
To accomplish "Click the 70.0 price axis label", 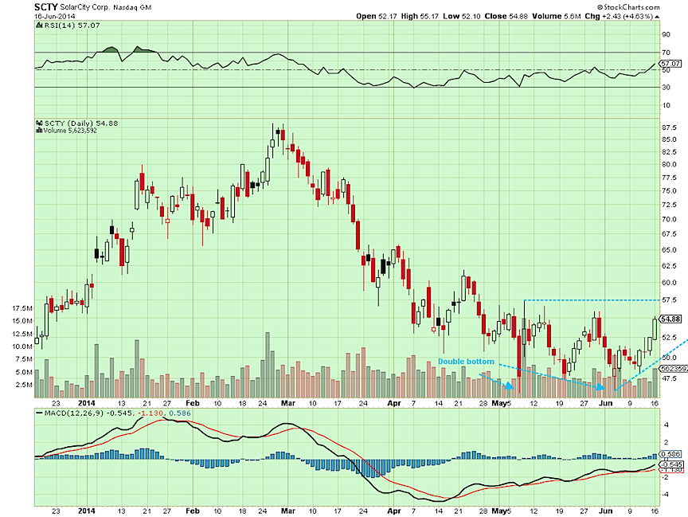I will [x=669, y=219].
